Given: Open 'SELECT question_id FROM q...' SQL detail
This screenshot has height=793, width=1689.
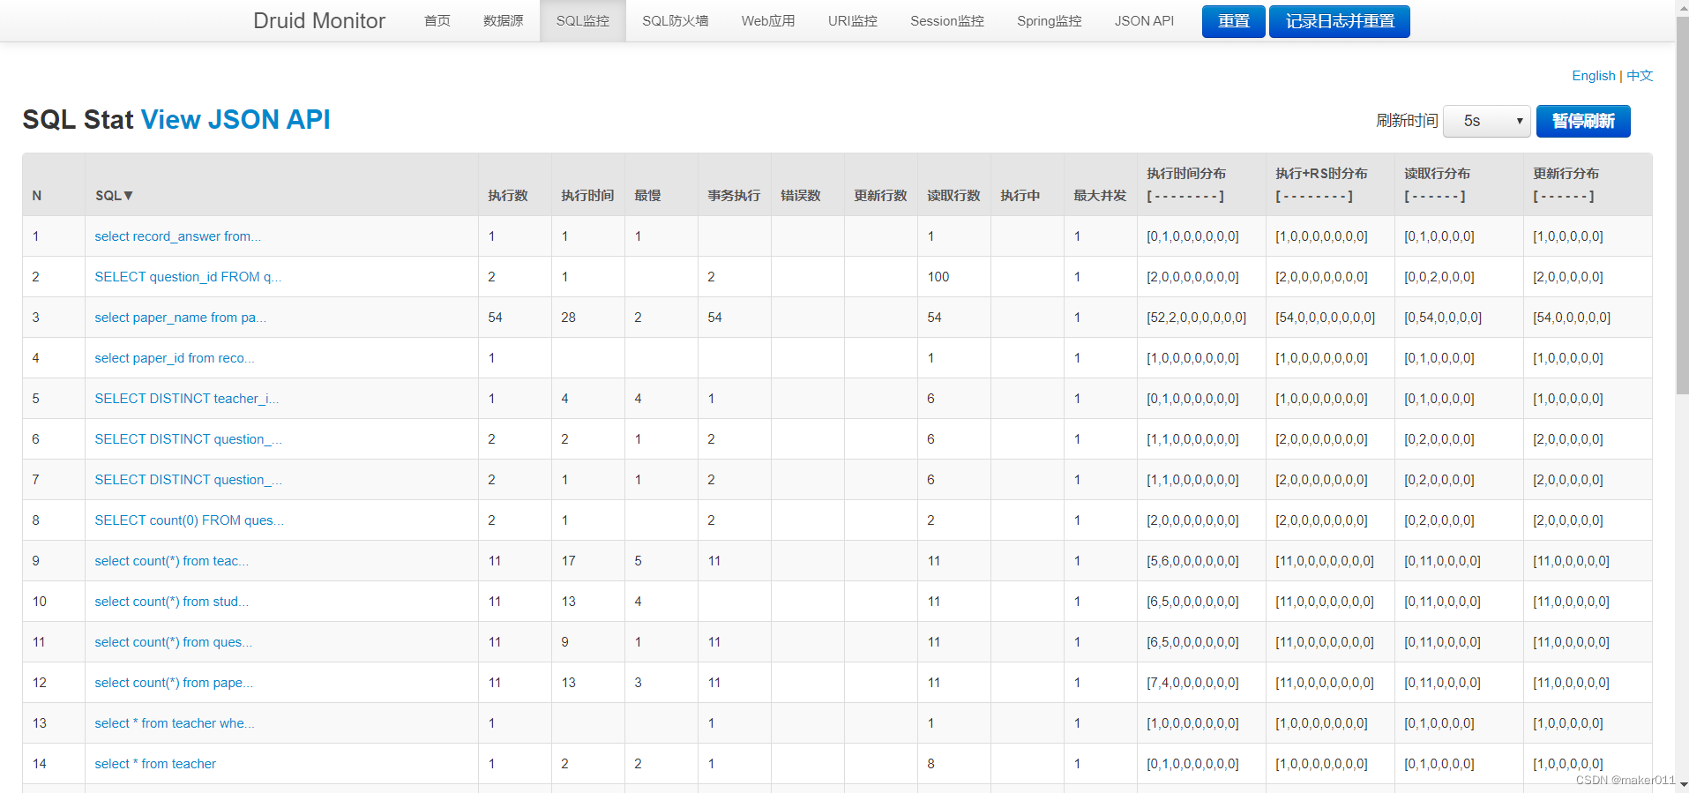Looking at the screenshot, I should (x=188, y=277).
